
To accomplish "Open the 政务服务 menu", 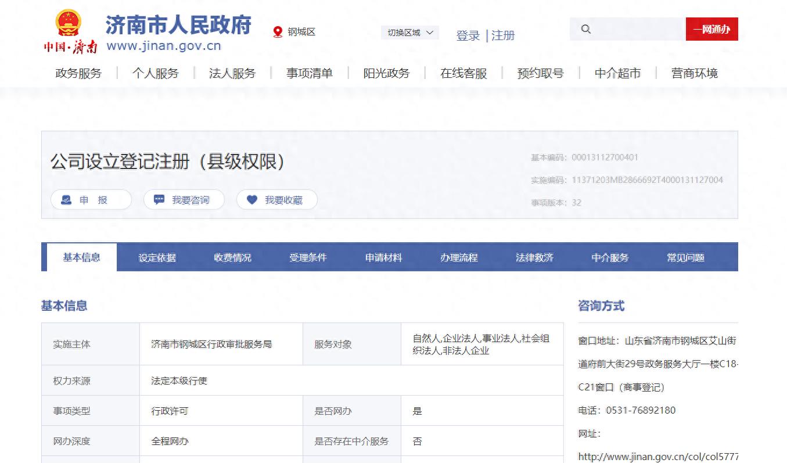I will point(78,73).
